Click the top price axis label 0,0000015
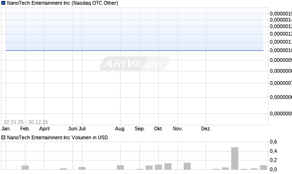 pos(281,14)
